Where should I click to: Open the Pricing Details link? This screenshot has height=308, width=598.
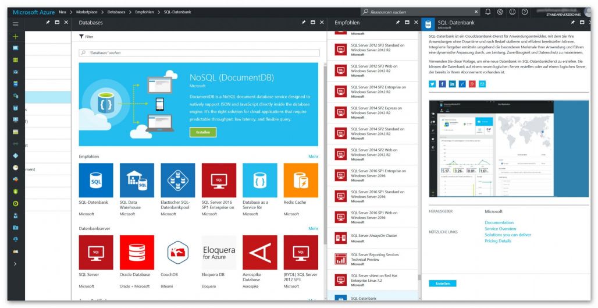pyautogui.click(x=498, y=241)
